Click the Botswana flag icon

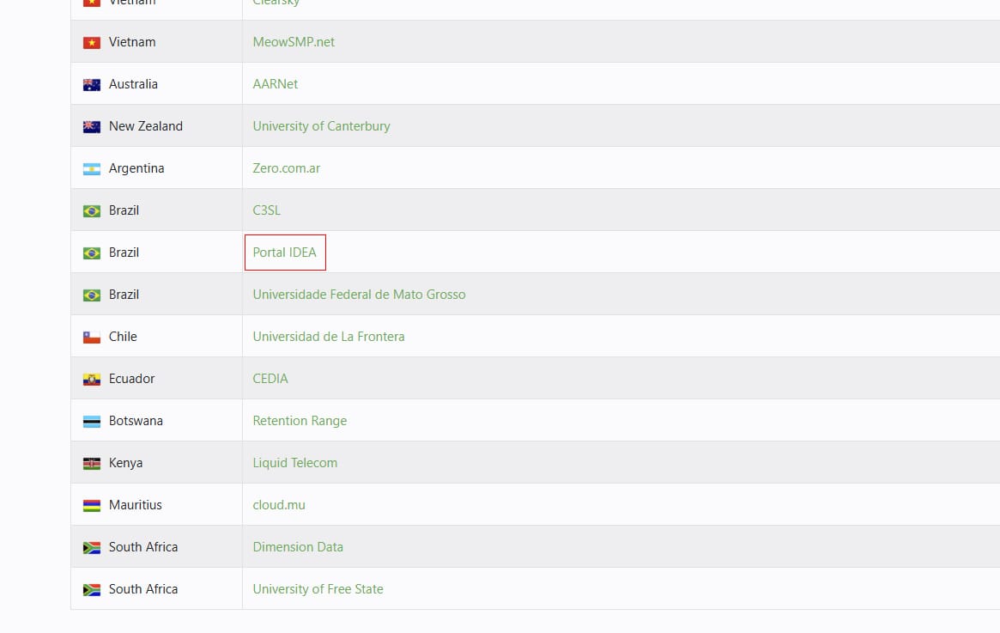click(x=92, y=422)
